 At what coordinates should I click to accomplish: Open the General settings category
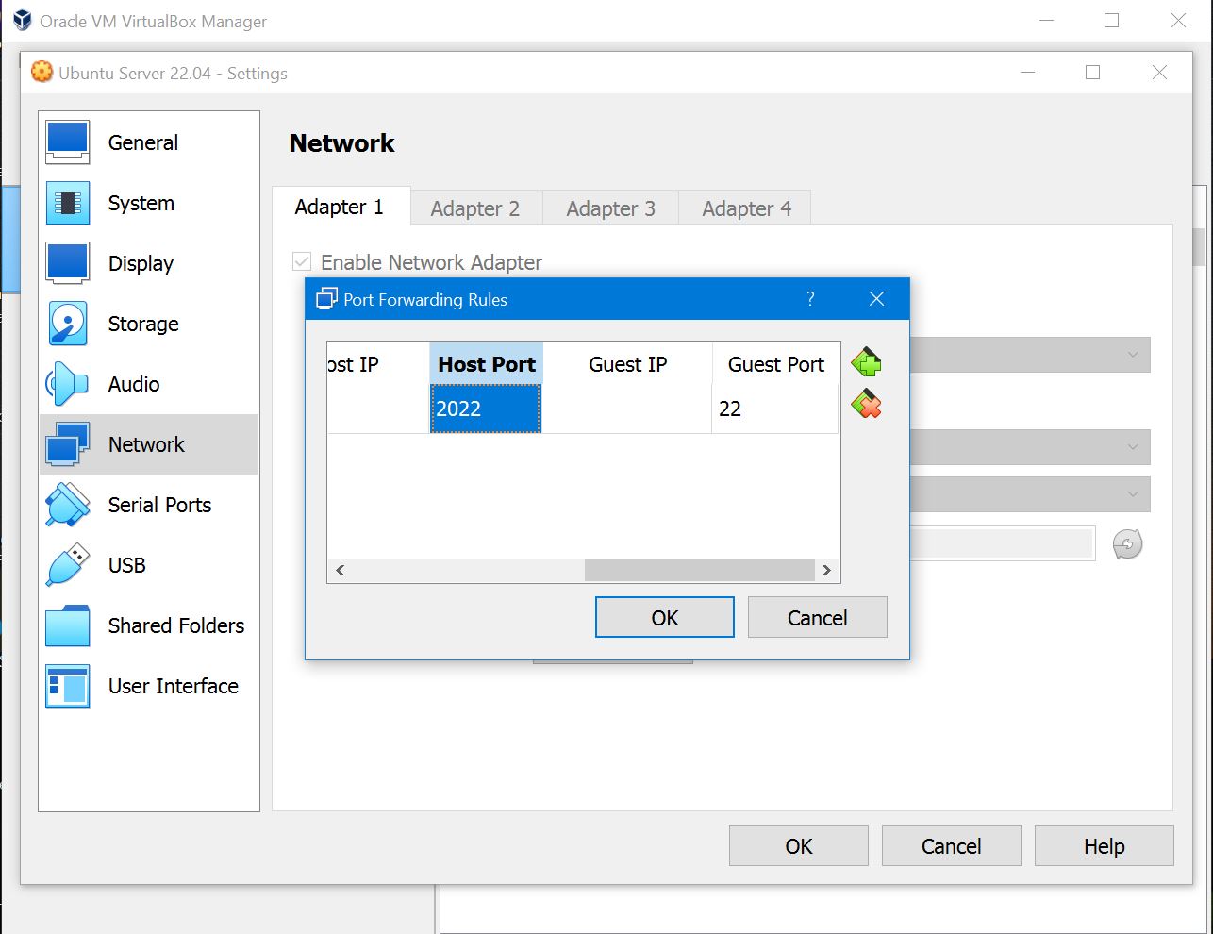tap(149, 142)
